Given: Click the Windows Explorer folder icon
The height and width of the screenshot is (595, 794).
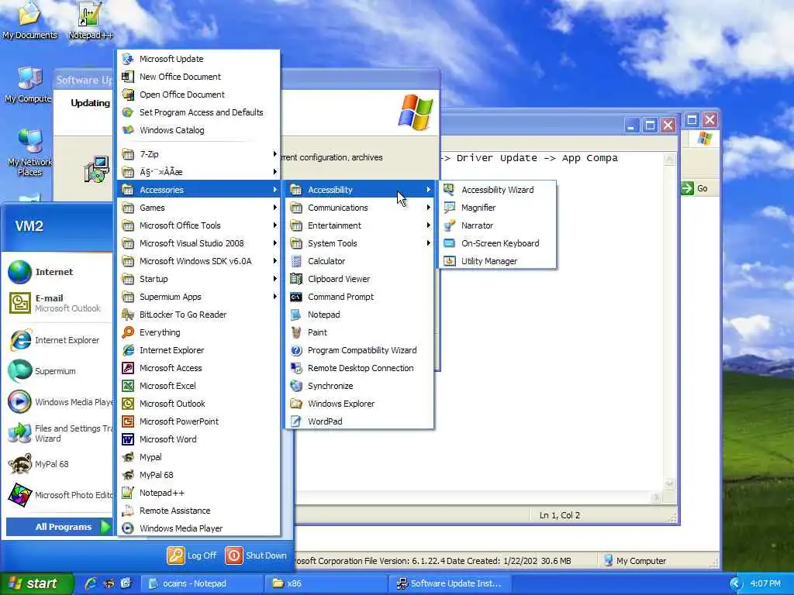Looking at the screenshot, I should [x=296, y=404].
